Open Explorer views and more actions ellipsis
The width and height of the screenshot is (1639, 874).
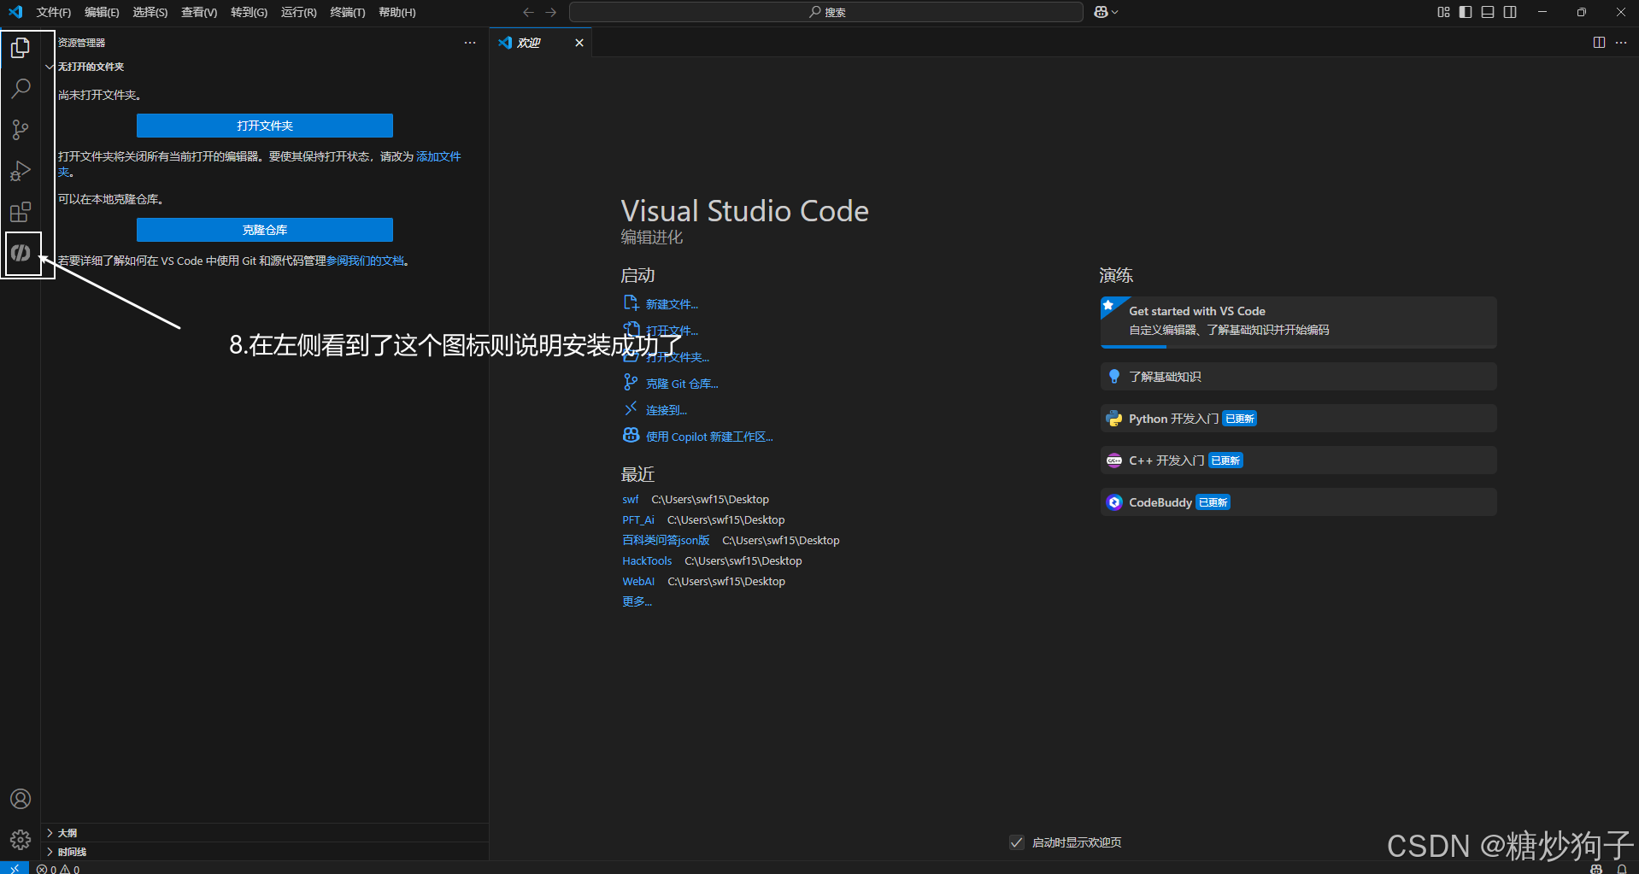click(470, 43)
